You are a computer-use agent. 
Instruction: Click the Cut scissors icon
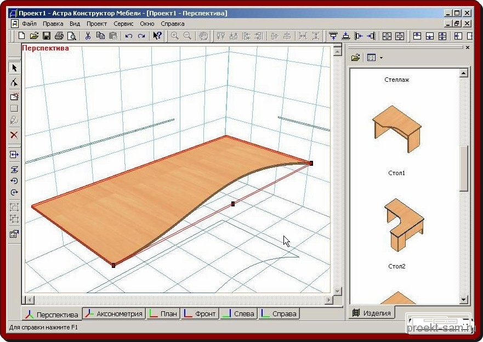[x=88, y=36]
